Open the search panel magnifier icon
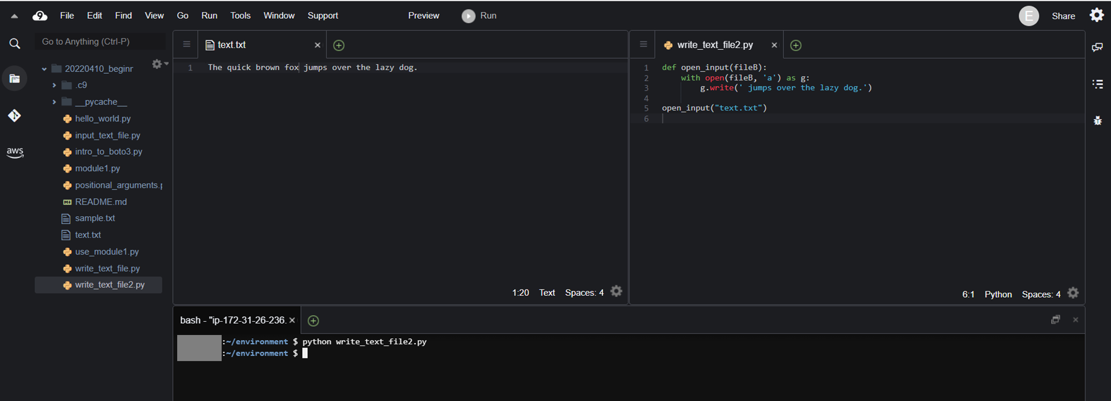The height and width of the screenshot is (401, 1111). 15,43
